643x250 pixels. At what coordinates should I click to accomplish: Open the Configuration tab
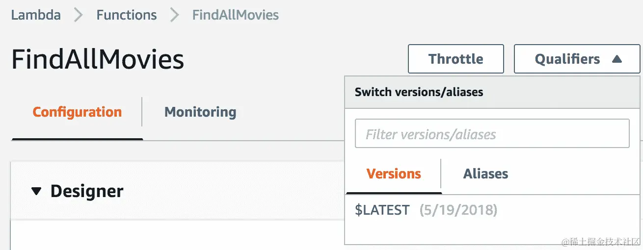(77, 112)
